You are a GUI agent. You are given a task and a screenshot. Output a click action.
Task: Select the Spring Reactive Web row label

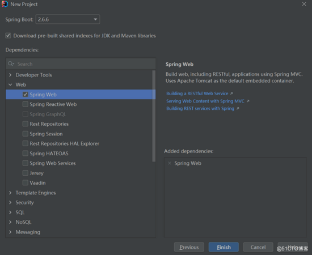tap(53, 104)
